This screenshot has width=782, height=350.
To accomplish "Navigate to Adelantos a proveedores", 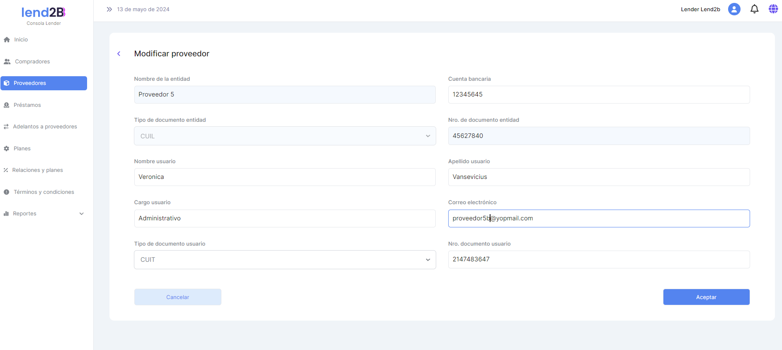I will 45,127.
